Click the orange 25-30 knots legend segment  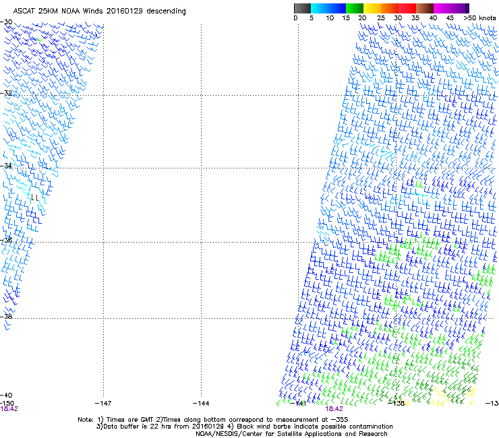[390, 8]
